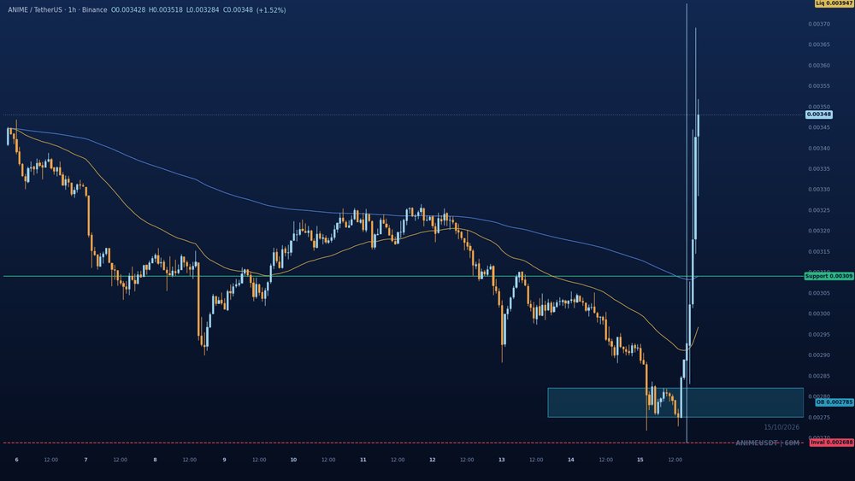Click the 15/10/2026 date label
Viewport: 855px width, 481px height.
click(x=781, y=427)
